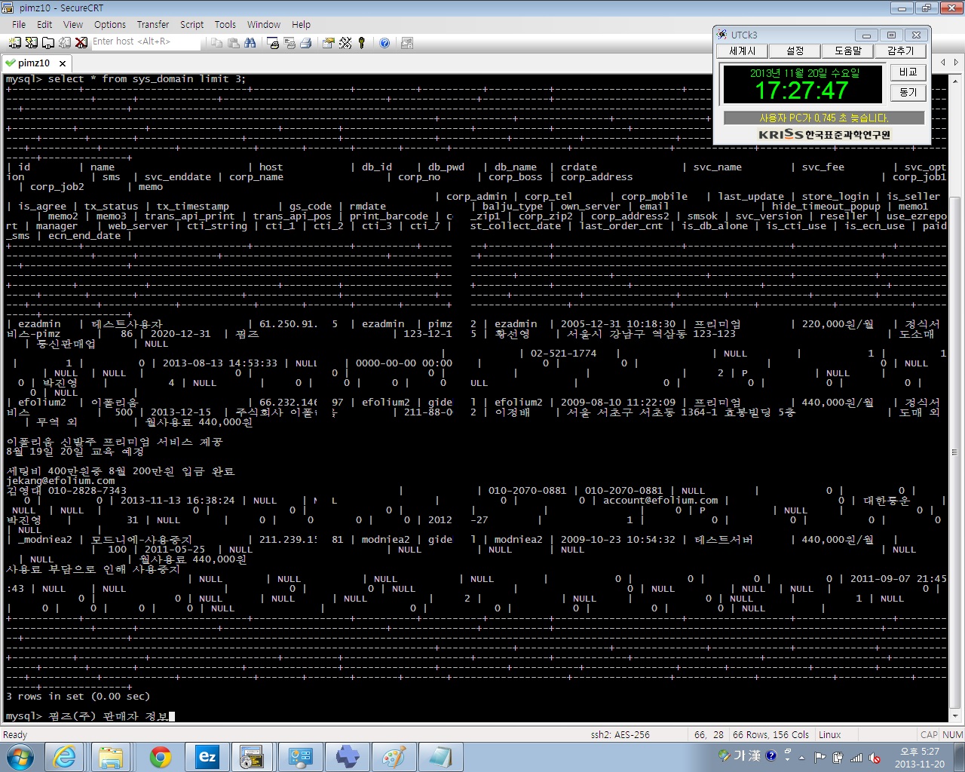Click the network signal tray icon
This screenshot has width=965, height=772.
click(x=856, y=757)
